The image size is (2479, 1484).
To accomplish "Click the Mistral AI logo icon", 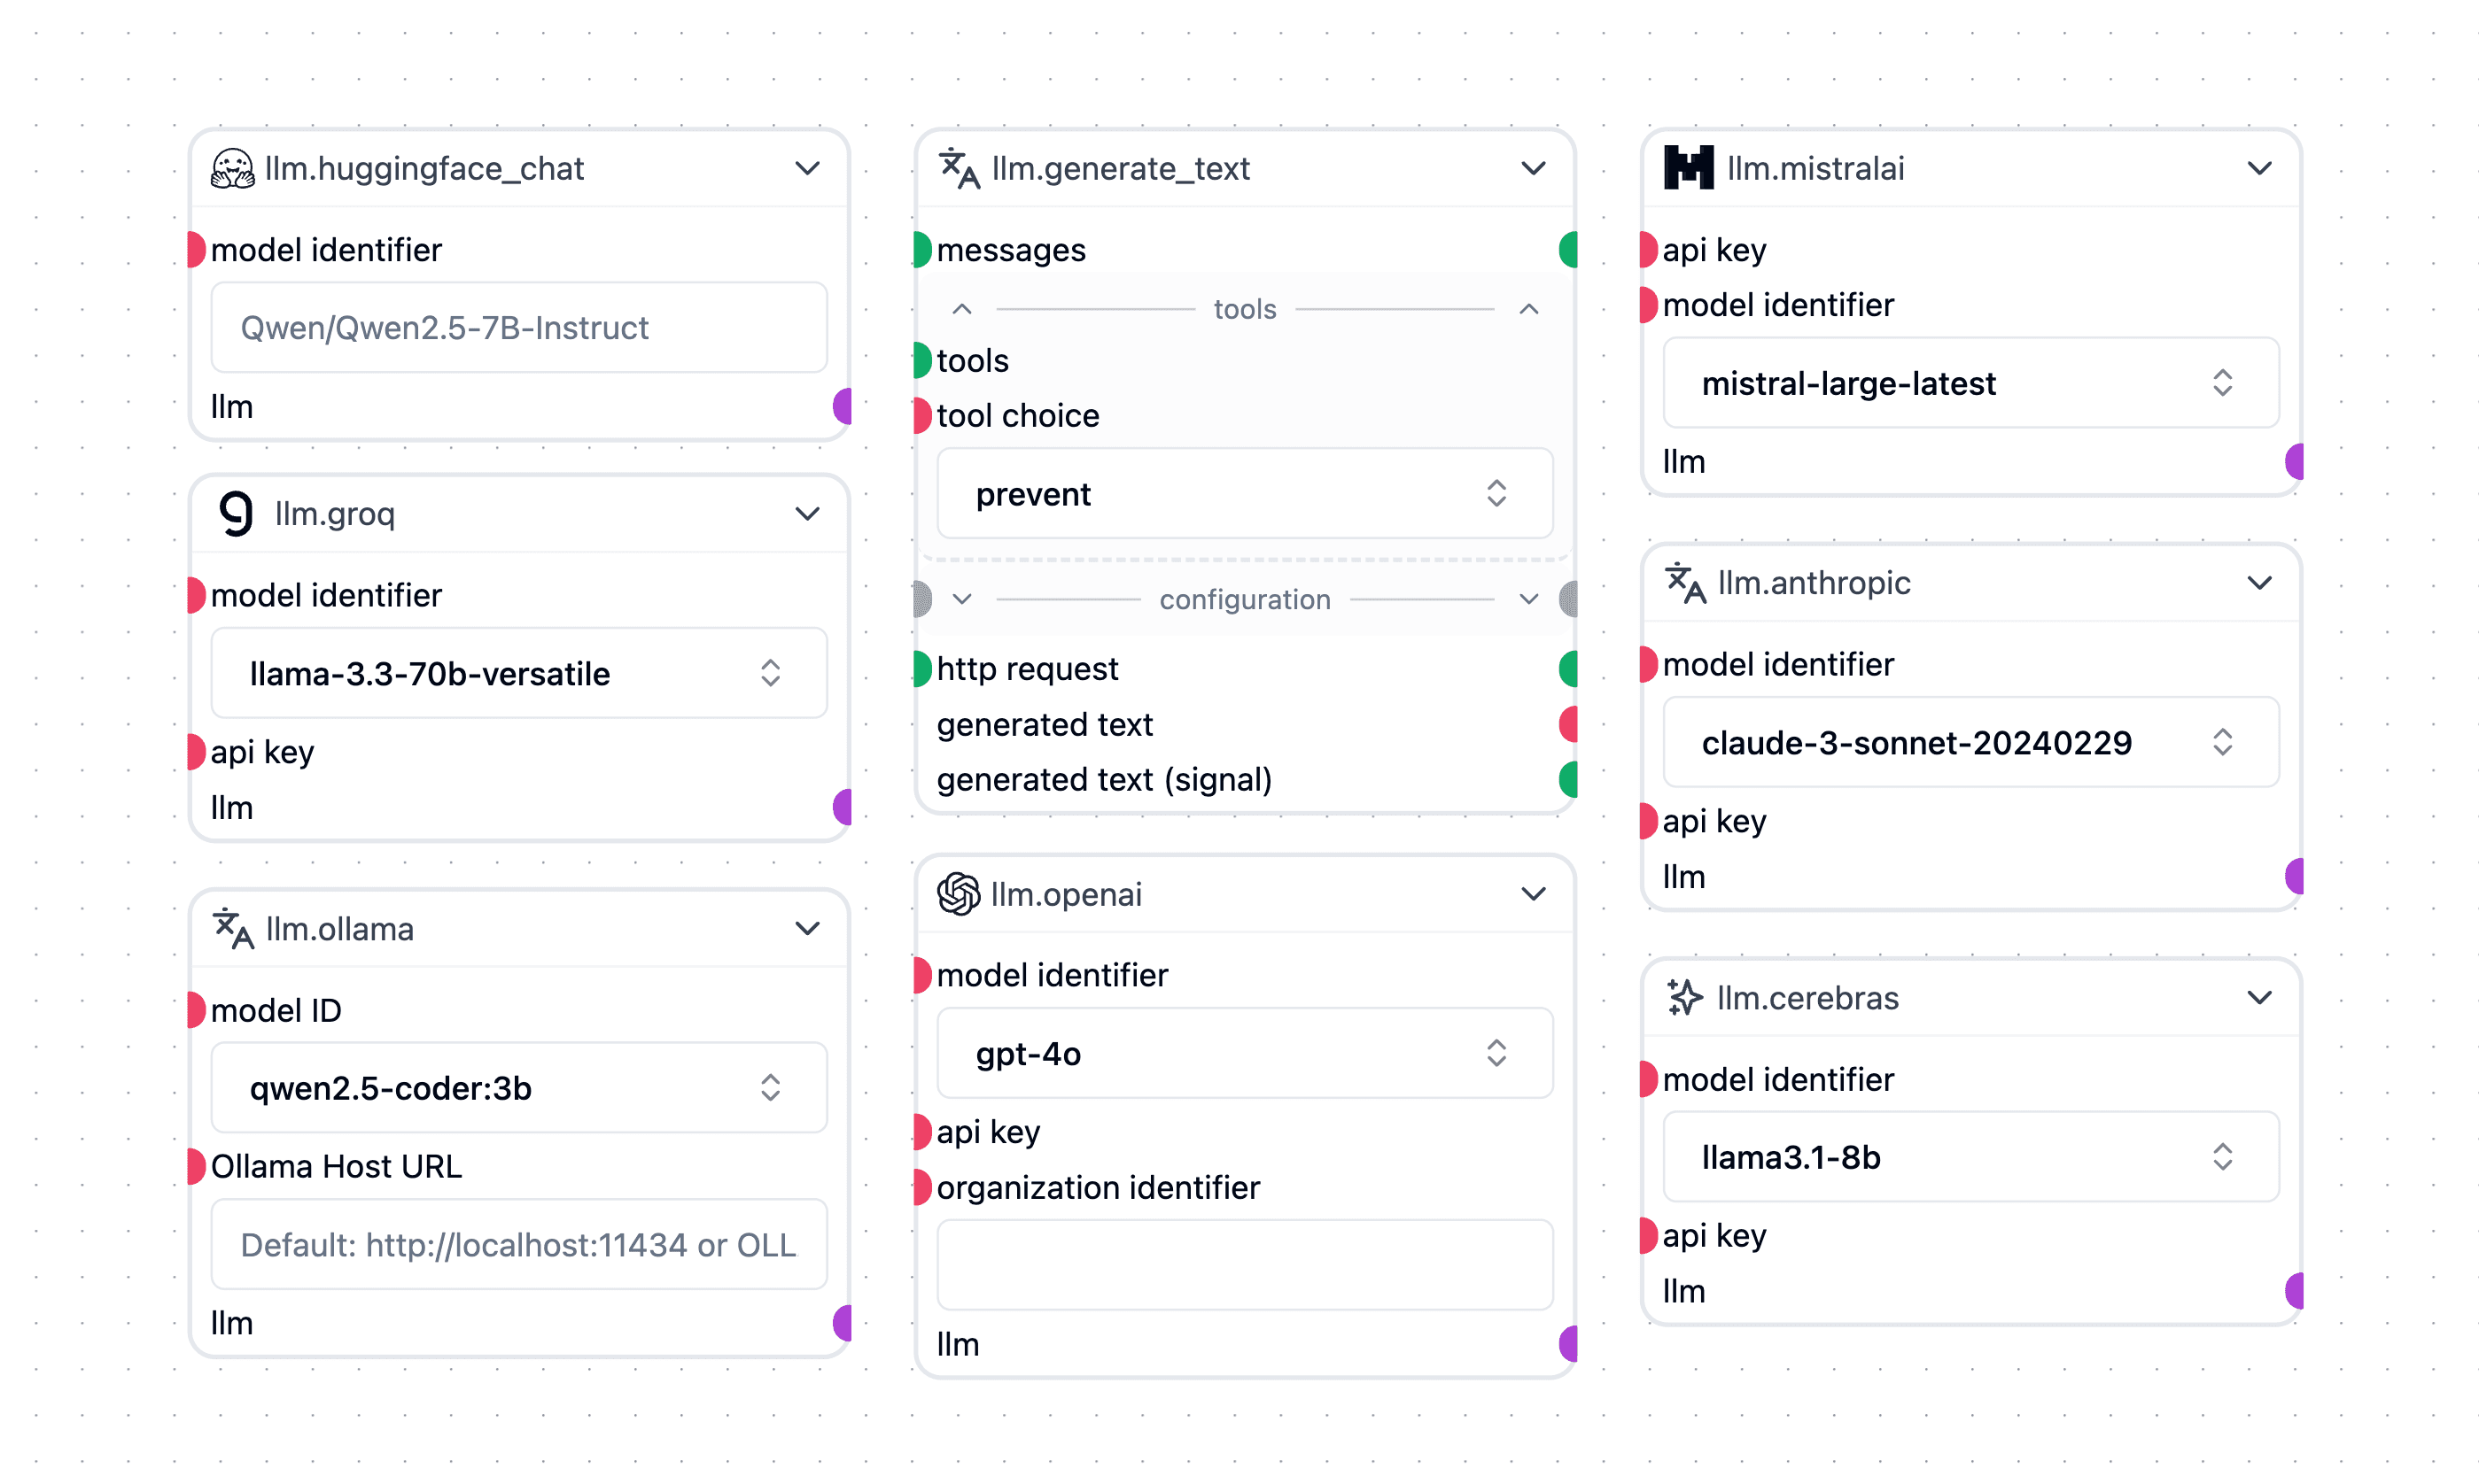I will pyautogui.click(x=1688, y=169).
